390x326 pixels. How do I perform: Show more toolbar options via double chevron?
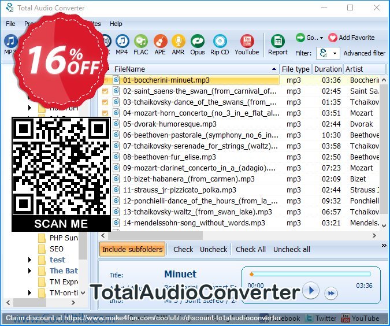(x=384, y=246)
